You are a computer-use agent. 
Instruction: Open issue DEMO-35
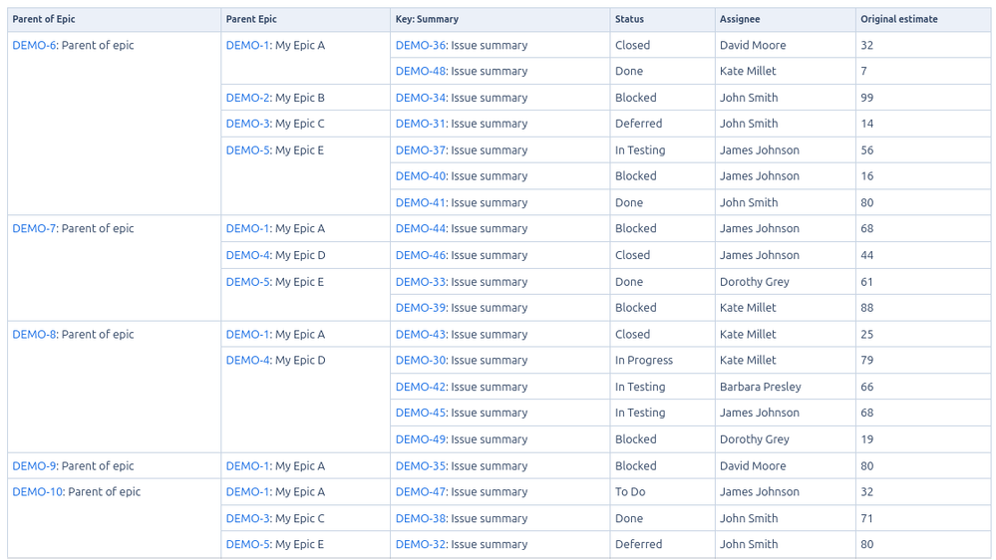point(421,465)
